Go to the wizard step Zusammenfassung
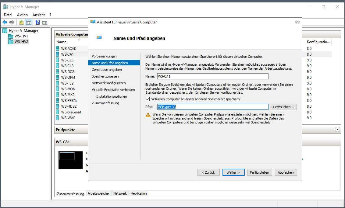Image resolution: width=345 pixels, height=208 pixels. [x=105, y=103]
